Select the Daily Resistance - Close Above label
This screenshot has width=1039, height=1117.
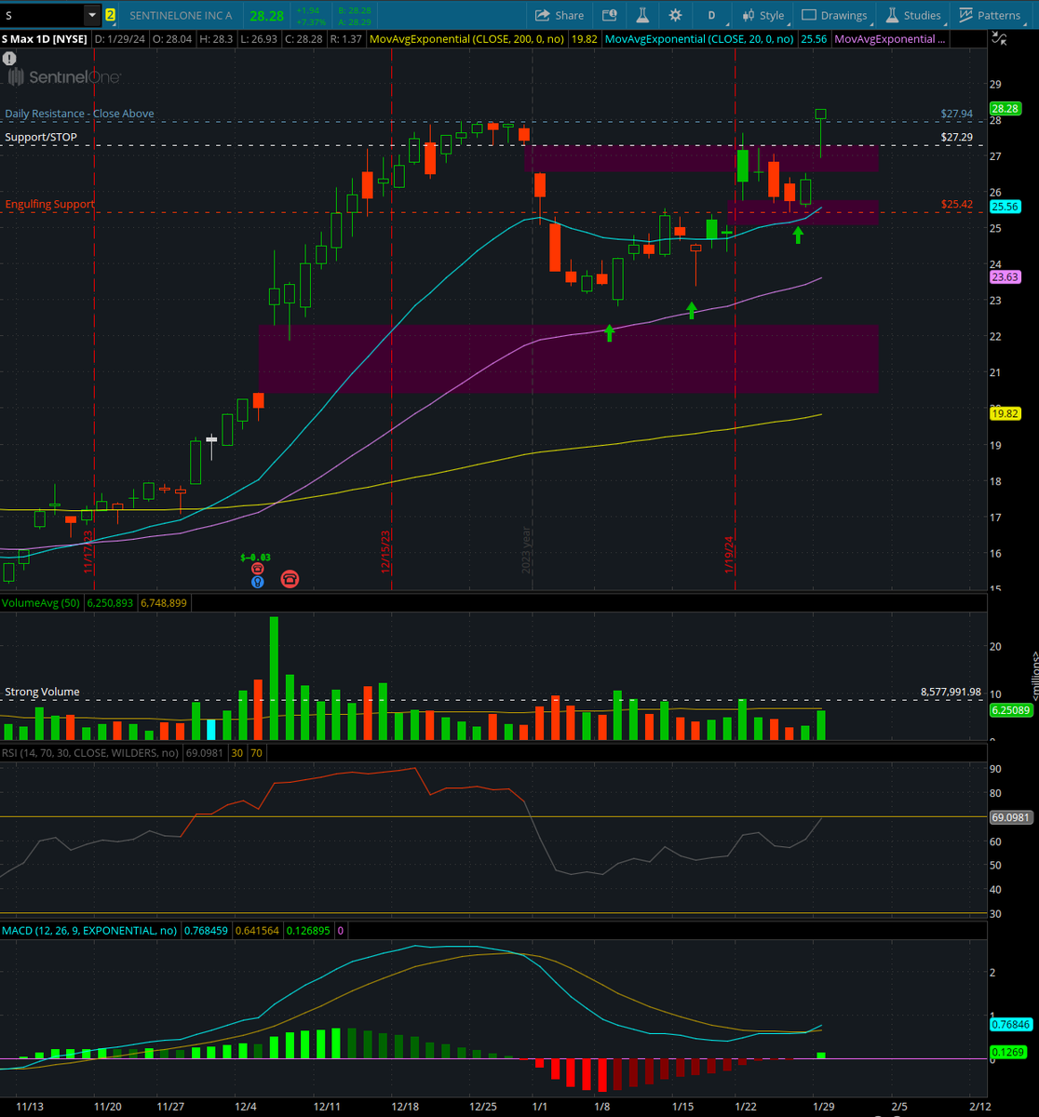click(x=79, y=114)
